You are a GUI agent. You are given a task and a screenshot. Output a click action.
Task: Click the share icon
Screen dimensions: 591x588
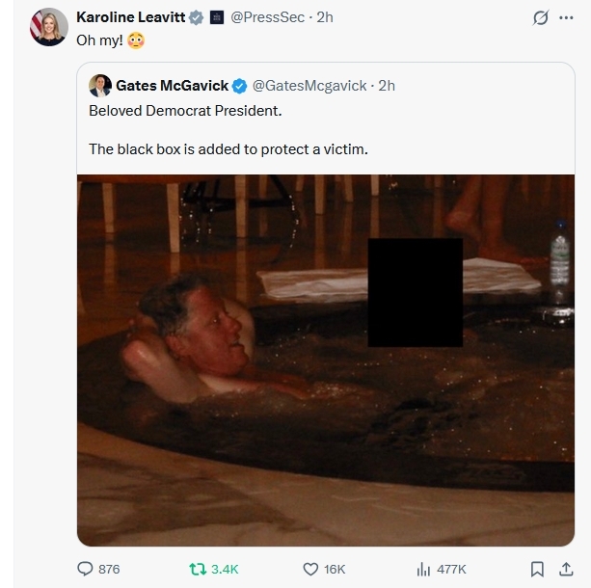pyautogui.click(x=566, y=569)
